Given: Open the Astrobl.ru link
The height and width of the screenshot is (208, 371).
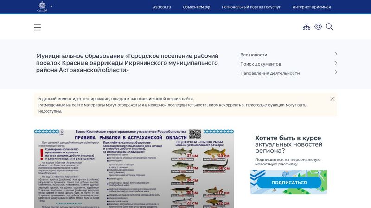Looking at the screenshot, I should coord(162,7).
